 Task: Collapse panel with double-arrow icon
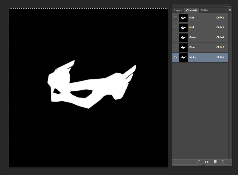pyautogui.click(x=225, y=6)
